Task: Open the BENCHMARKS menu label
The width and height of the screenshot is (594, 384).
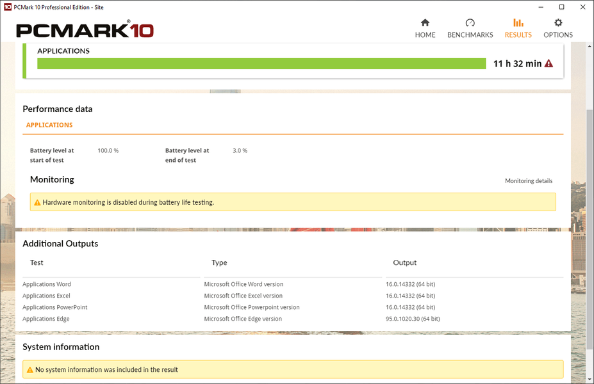Action: tap(470, 35)
